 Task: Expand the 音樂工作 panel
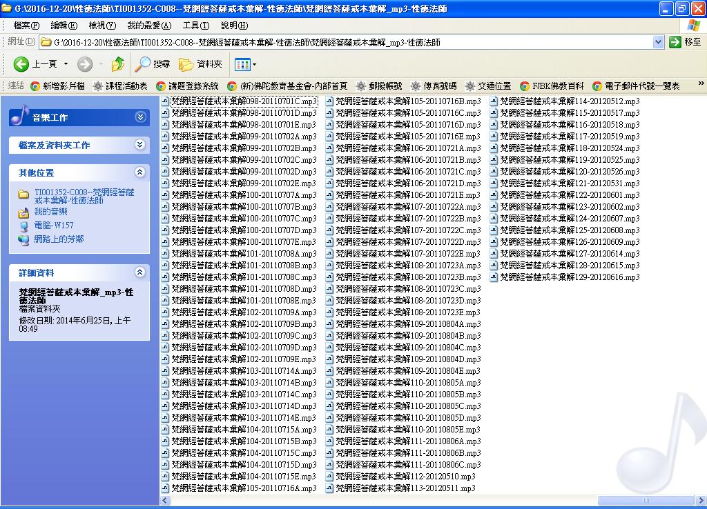(x=141, y=117)
